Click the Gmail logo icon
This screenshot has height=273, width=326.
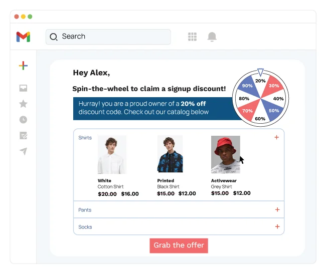(23, 37)
